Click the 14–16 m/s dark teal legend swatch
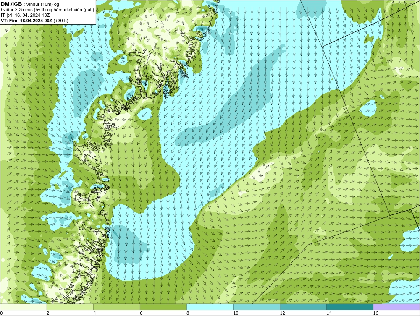Viewport: 420px width, 316px height. 349,307
